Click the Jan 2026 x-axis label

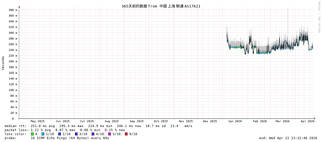235,121
